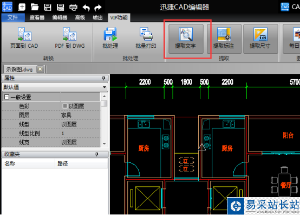Redo the last action
The height and width of the screenshot is (215, 300).
click(x=98, y=8)
